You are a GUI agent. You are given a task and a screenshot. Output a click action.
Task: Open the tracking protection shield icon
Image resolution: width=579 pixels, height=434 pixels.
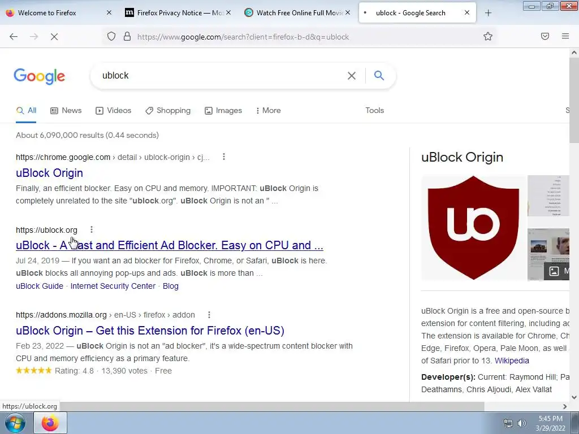(111, 37)
